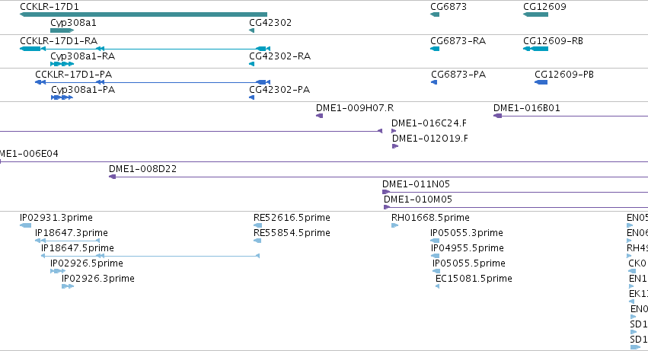Select the RE55854.5prime EST glyph

pos(257,241)
